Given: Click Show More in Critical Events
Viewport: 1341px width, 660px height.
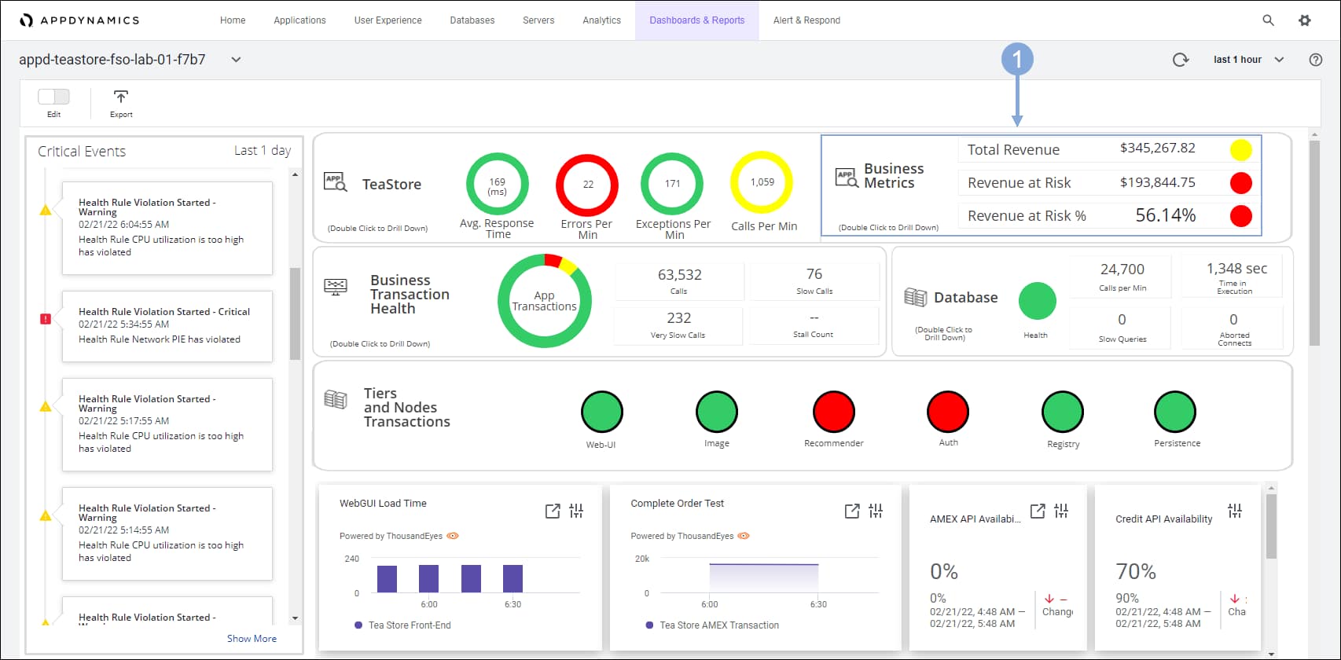Looking at the screenshot, I should coord(252,639).
